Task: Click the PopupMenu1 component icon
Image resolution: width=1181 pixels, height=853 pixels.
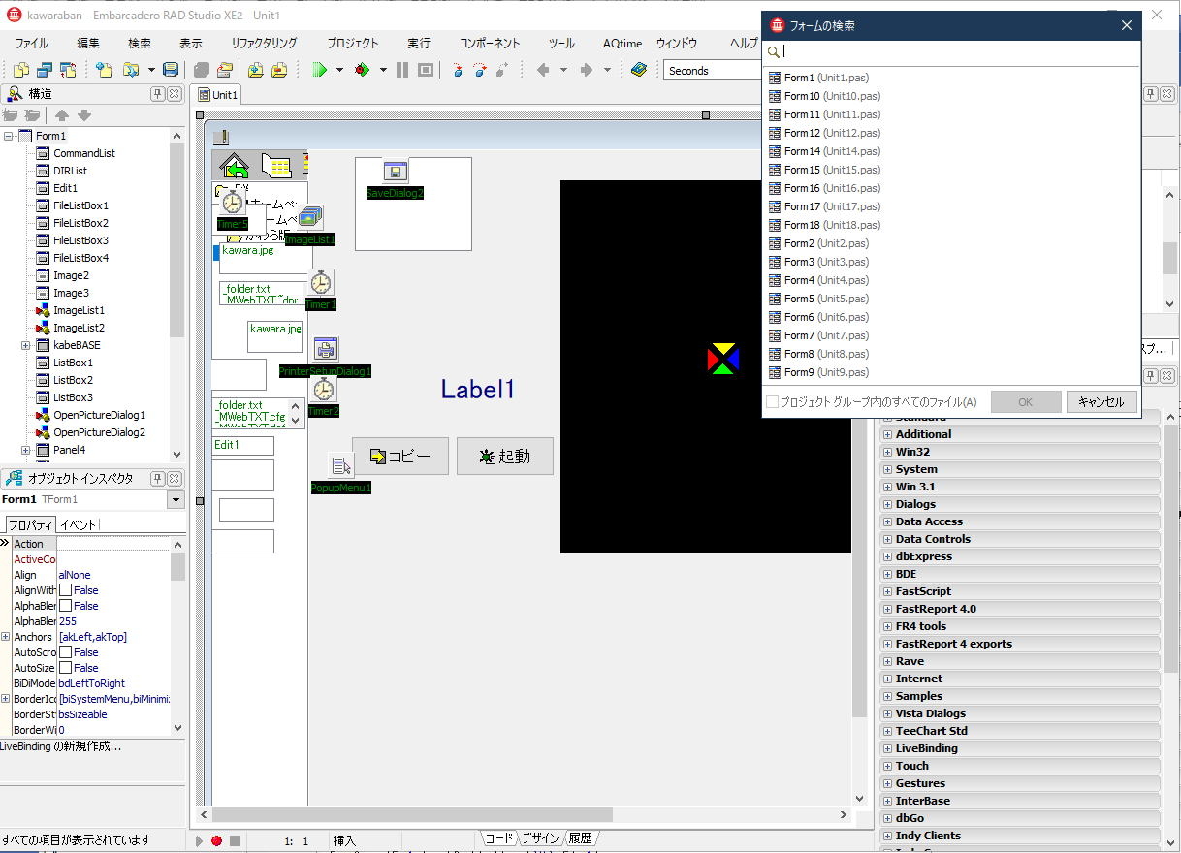Action: point(340,467)
